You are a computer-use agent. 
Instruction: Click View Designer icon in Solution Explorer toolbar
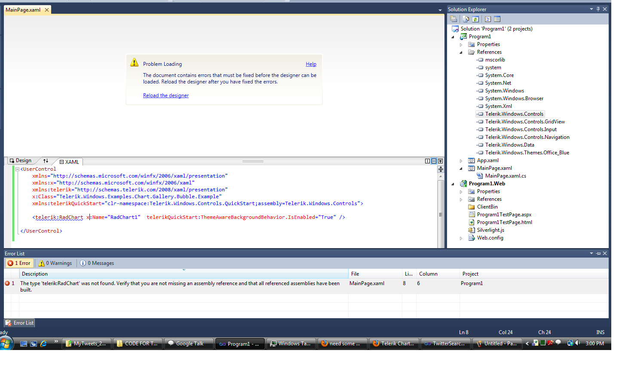click(x=497, y=19)
